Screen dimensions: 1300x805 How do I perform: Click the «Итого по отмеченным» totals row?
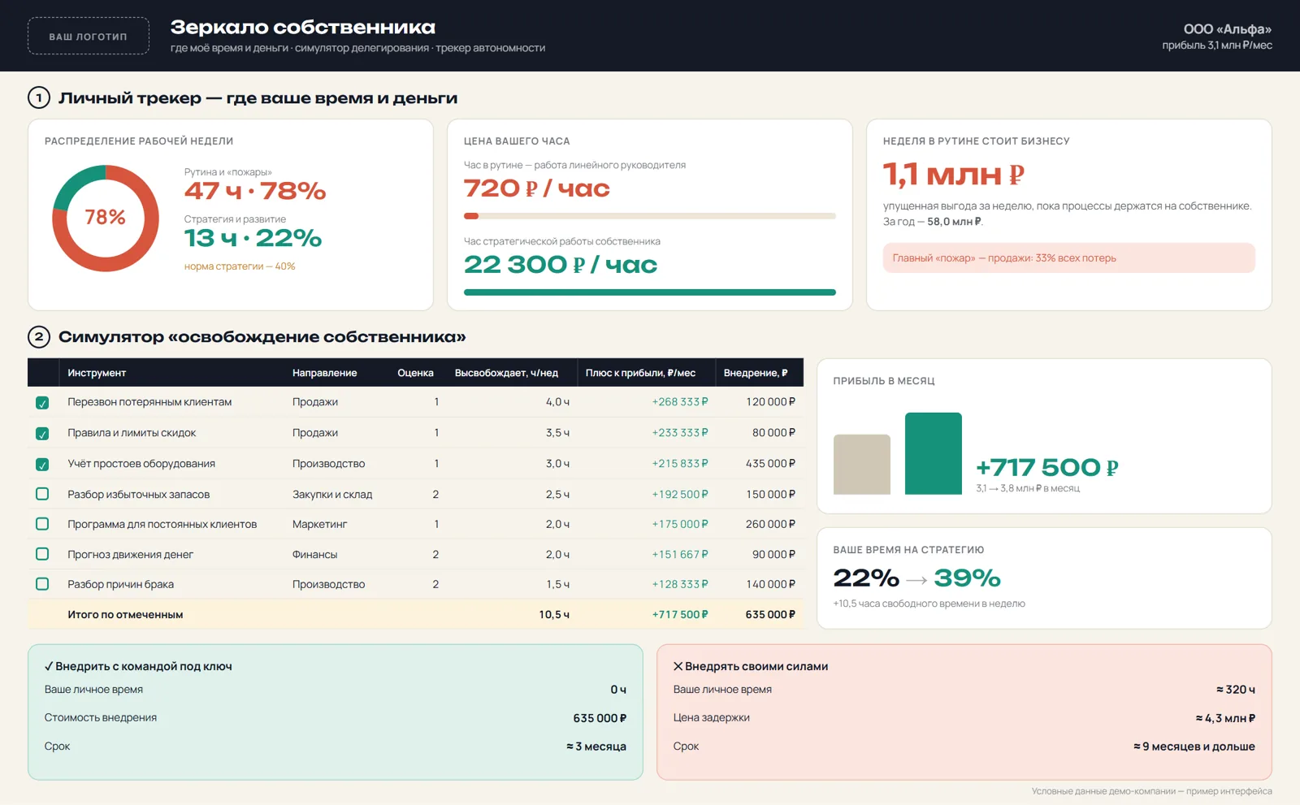pos(415,615)
